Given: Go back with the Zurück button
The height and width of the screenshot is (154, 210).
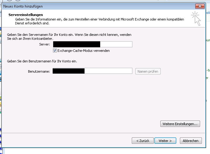Looking at the screenshot, I should click(143, 140).
